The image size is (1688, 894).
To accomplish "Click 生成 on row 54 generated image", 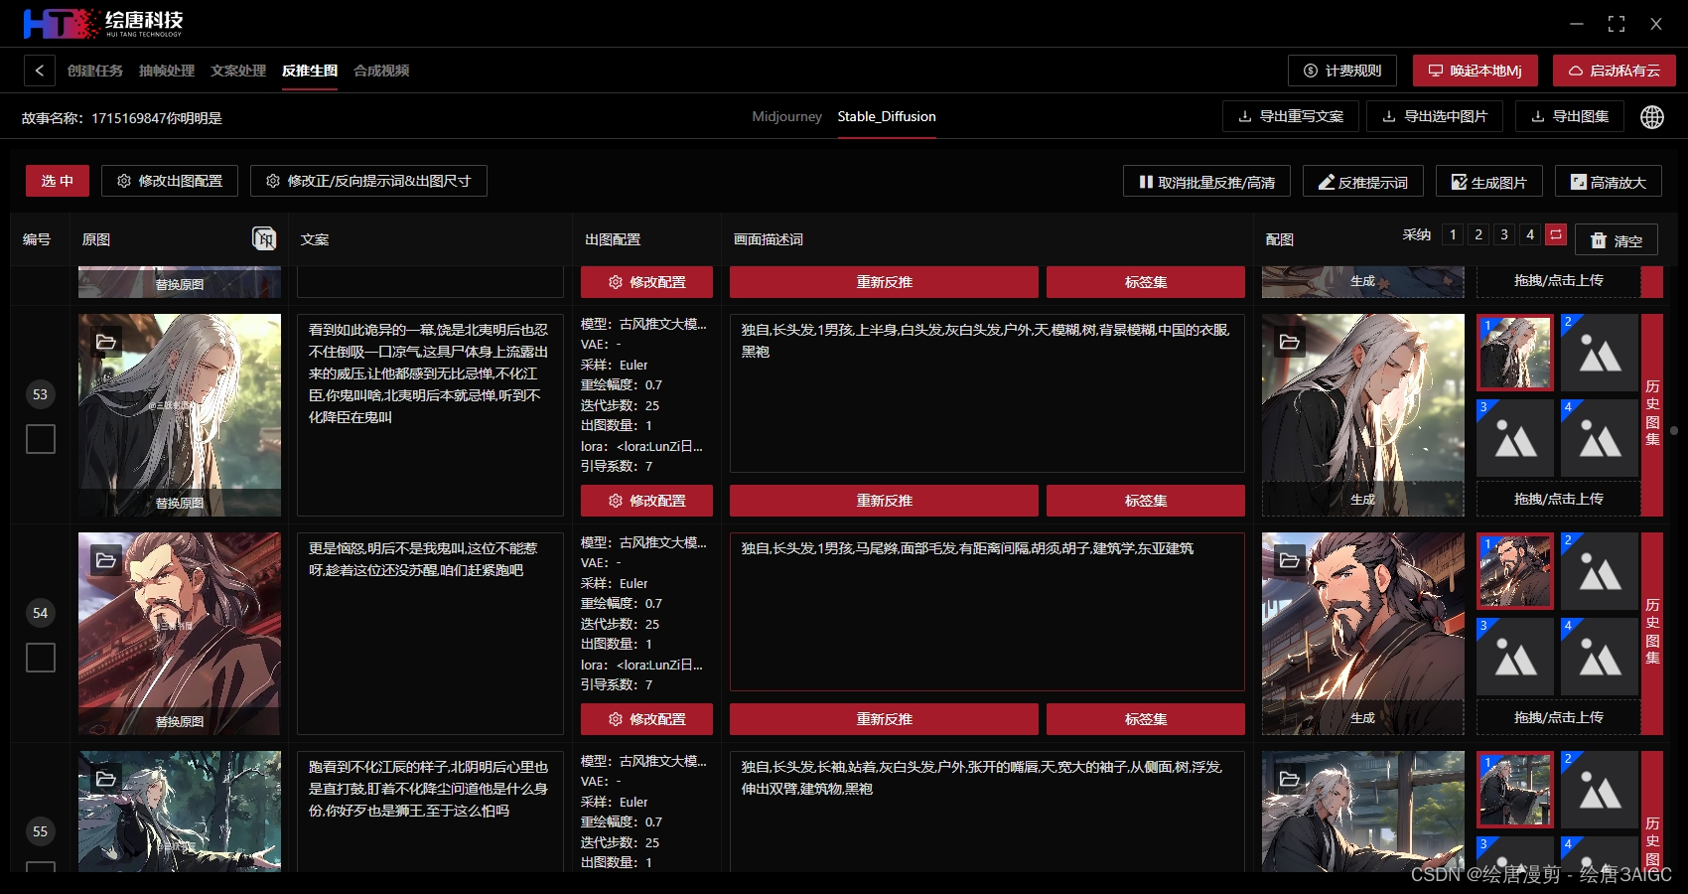I will click(x=1362, y=717).
